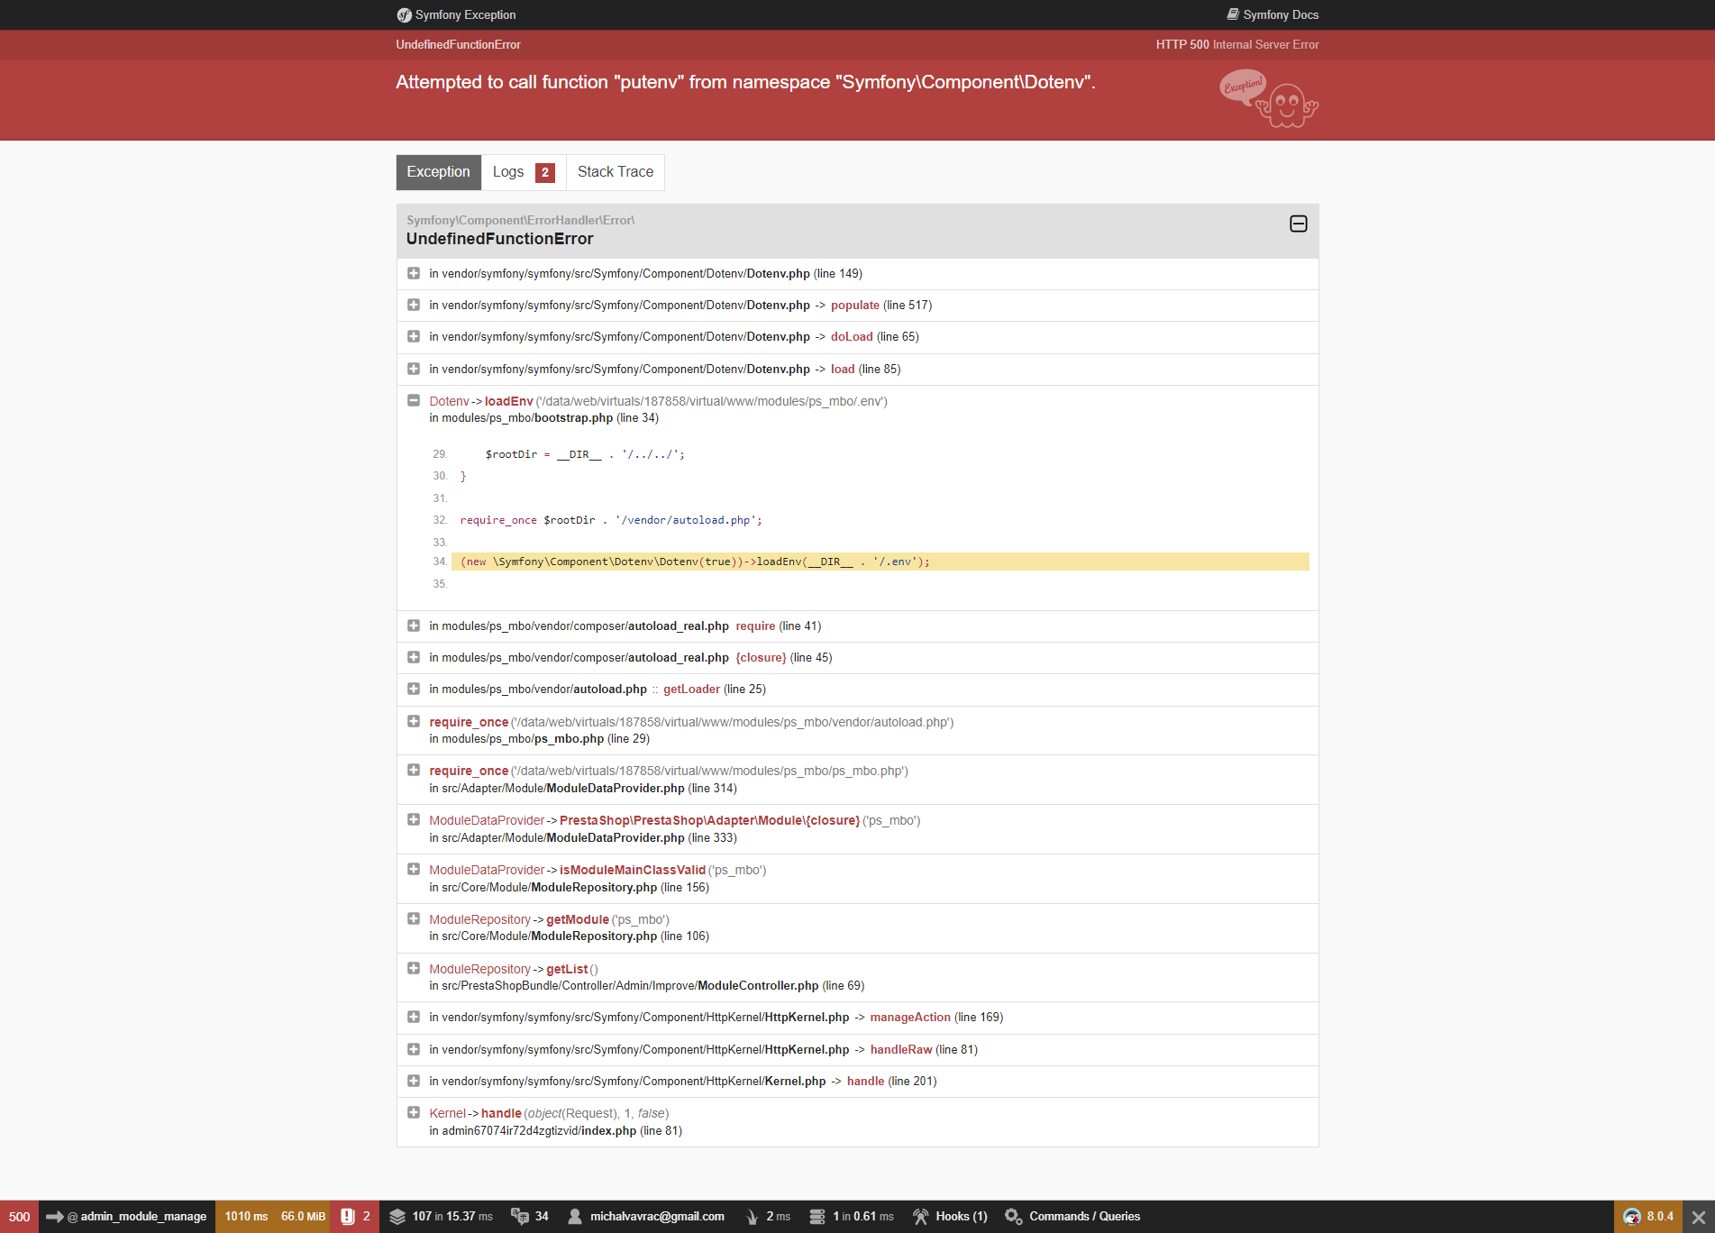Expand the load line 85 trace
This screenshot has height=1233, width=1715.
[x=414, y=369]
